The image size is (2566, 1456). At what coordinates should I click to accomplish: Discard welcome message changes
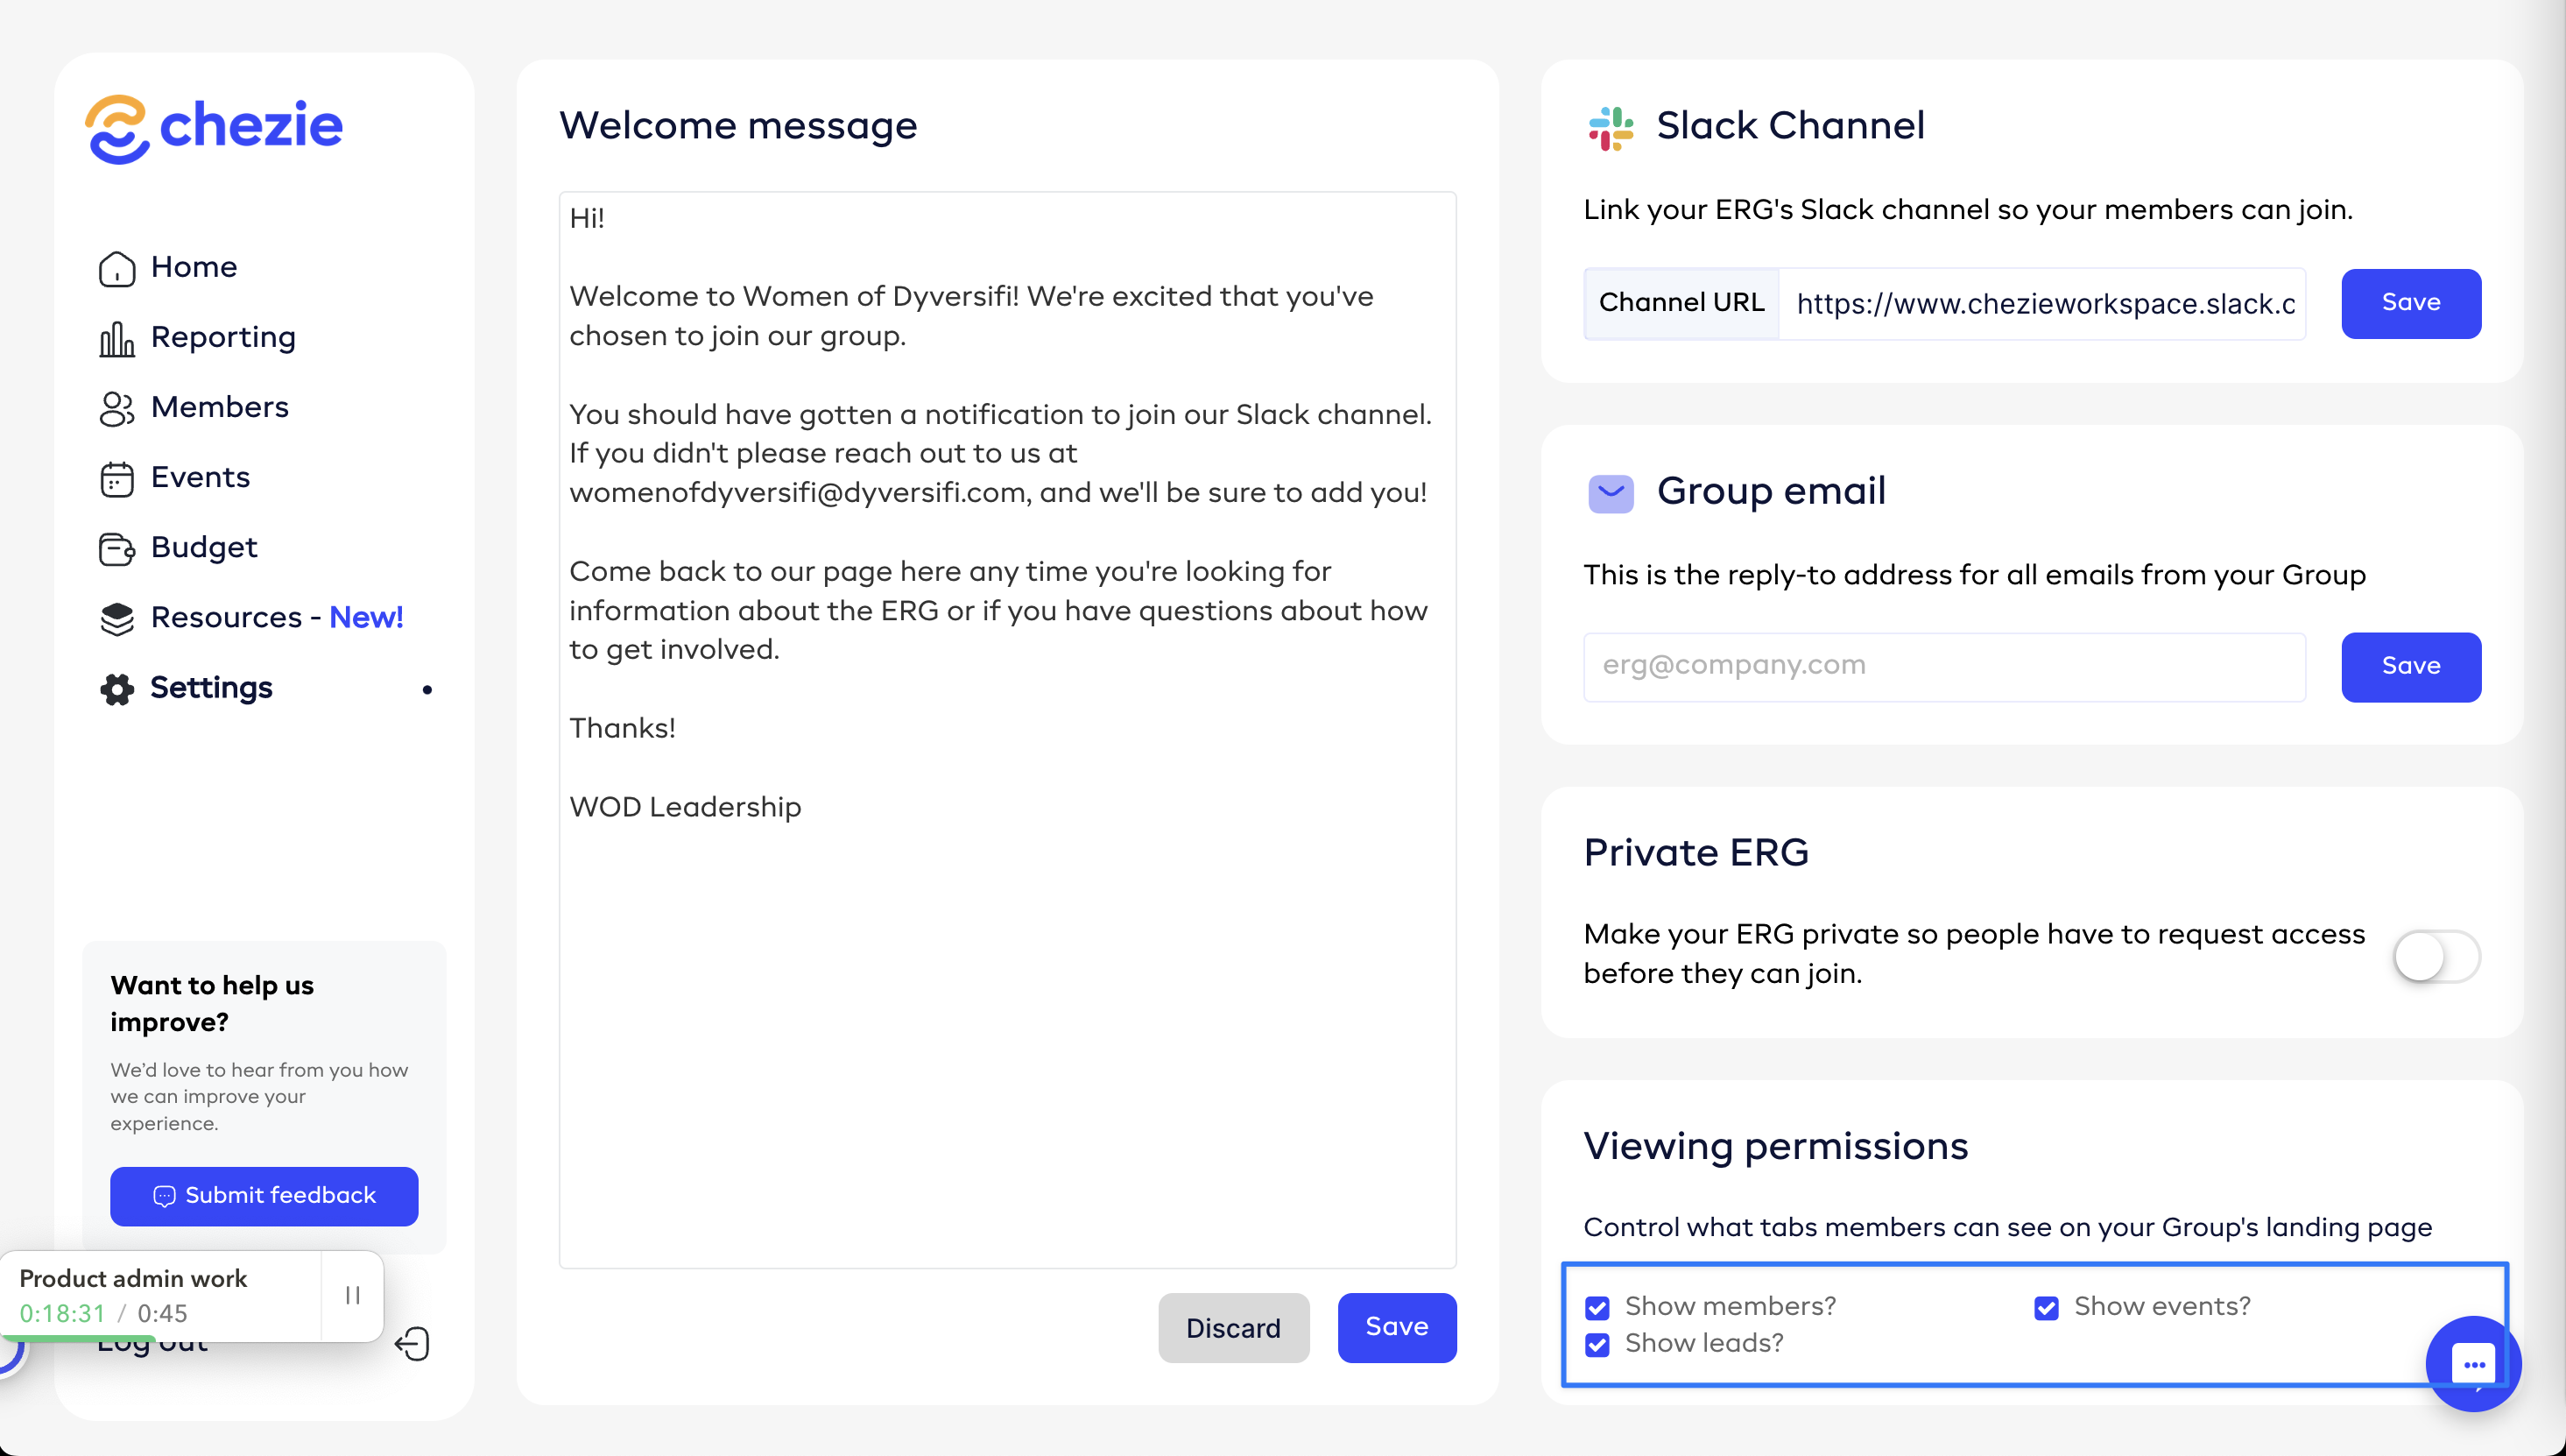tap(1232, 1328)
